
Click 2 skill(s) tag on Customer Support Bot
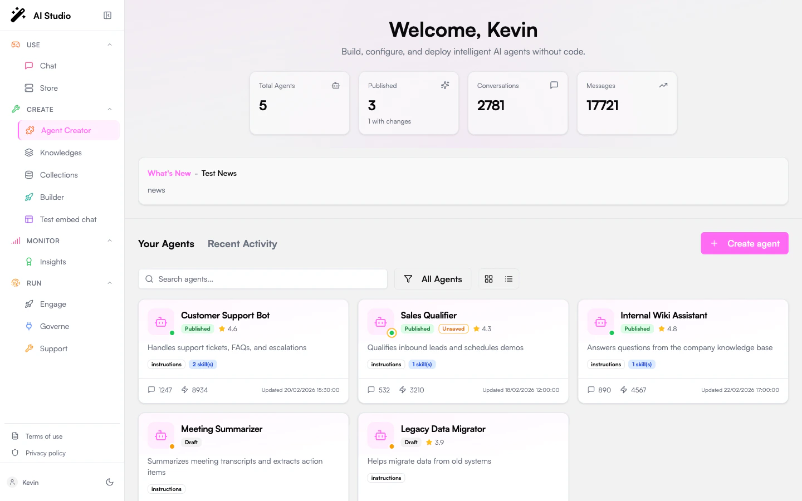point(203,365)
